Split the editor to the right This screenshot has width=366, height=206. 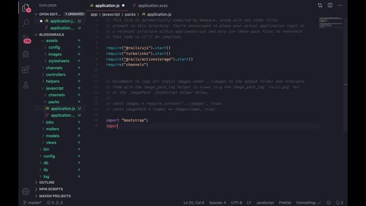[x=330, y=5]
